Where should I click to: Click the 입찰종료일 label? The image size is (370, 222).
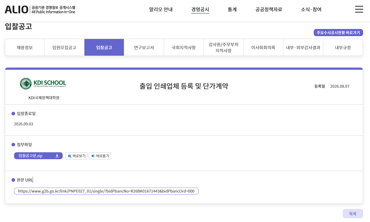[26, 114]
